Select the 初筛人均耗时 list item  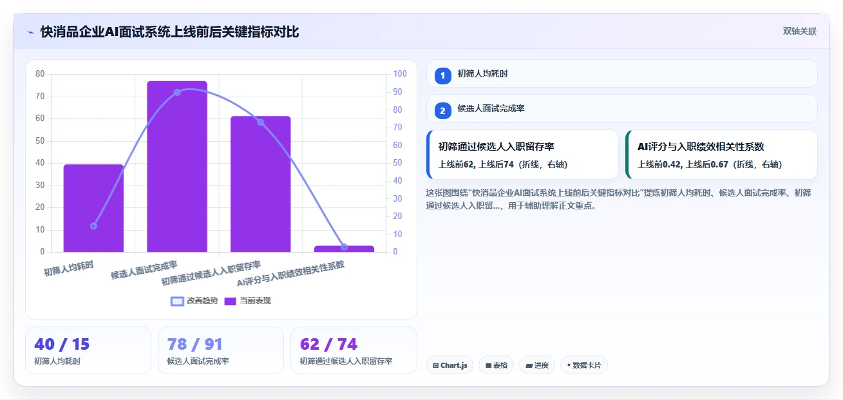coord(622,73)
